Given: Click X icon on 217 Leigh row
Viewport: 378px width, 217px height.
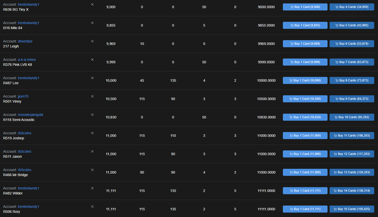Looking at the screenshot, I should (93, 41).
